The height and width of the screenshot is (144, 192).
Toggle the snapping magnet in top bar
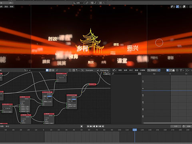(x=92, y=3)
